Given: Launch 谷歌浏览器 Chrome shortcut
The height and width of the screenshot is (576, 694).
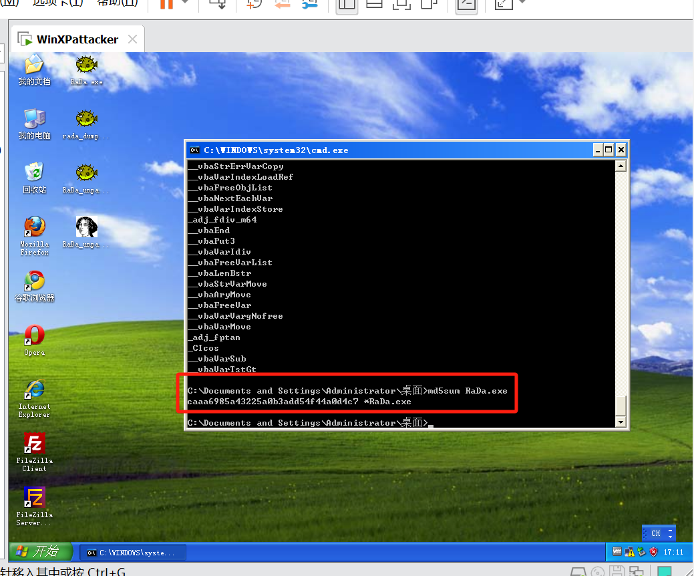Looking at the screenshot, I should pyautogui.click(x=34, y=287).
